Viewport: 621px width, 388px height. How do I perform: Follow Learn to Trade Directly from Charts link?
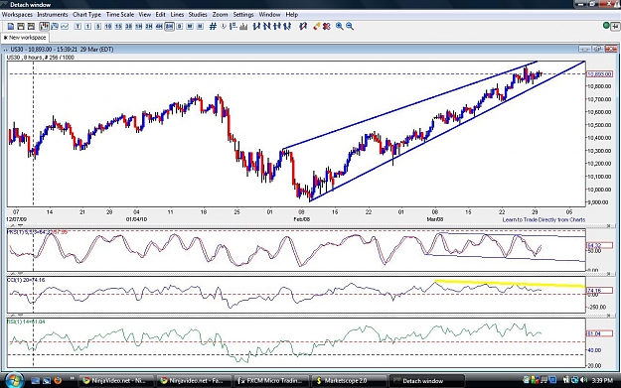[543, 220]
